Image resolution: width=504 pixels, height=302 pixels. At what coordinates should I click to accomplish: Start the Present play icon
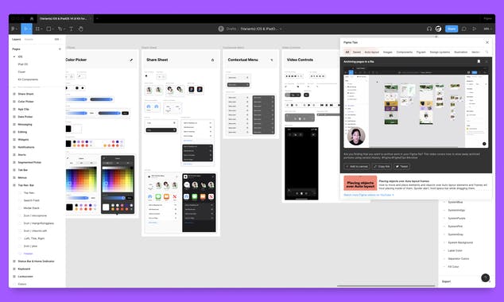click(x=474, y=29)
